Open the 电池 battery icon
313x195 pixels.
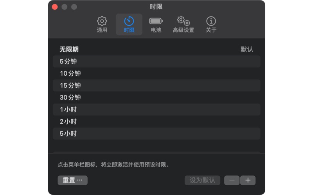(156, 21)
